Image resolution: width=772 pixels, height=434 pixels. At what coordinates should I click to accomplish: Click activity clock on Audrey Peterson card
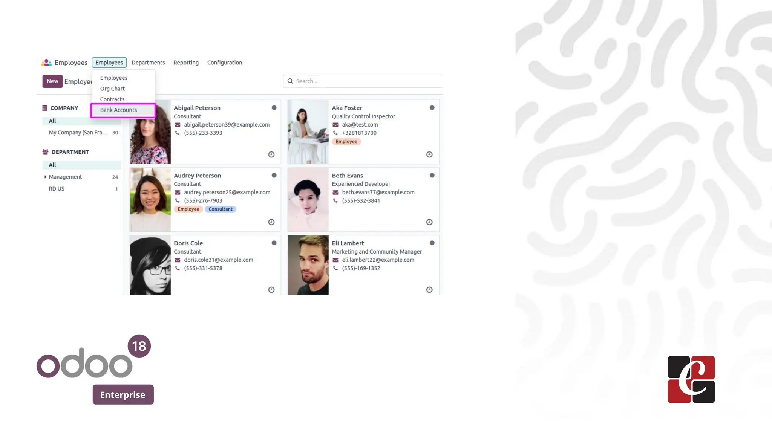[x=271, y=222]
